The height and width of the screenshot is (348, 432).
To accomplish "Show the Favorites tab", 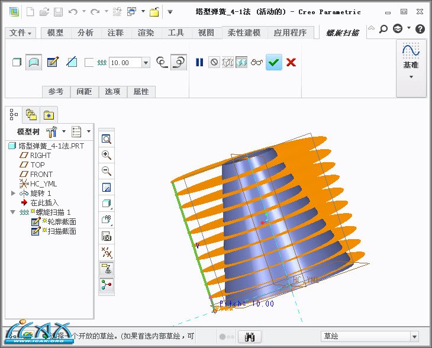I will tap(49, 115).
